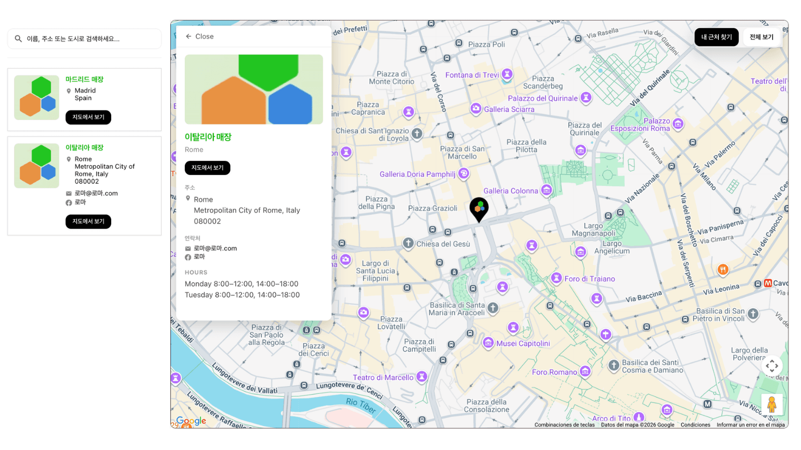Click the detail panel email 로마@로마.com
Screen dimensions: 801x450
[x=215, y=248]
